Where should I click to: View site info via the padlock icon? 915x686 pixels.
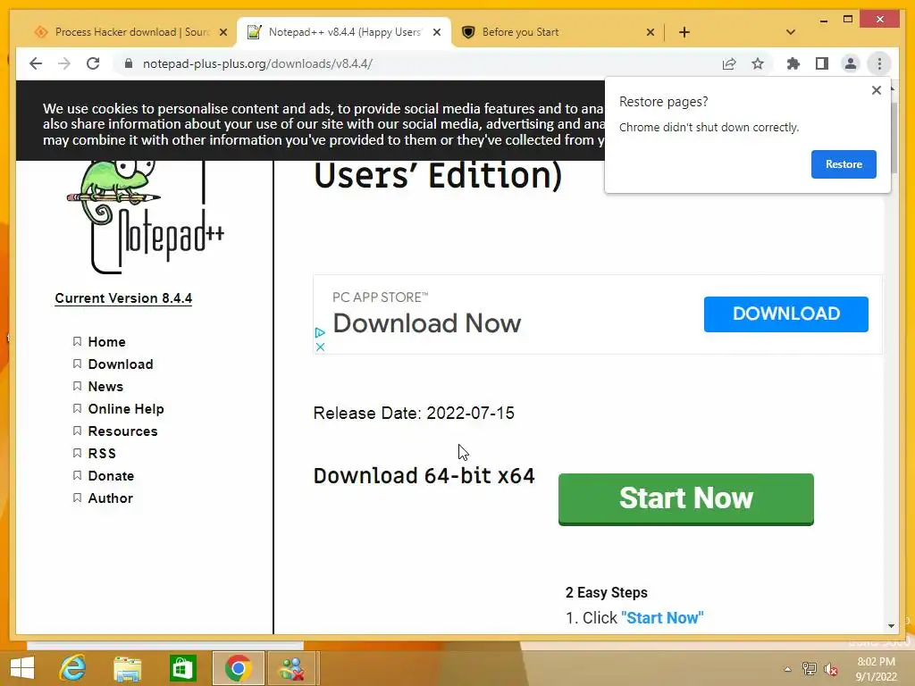pos(129,63)
